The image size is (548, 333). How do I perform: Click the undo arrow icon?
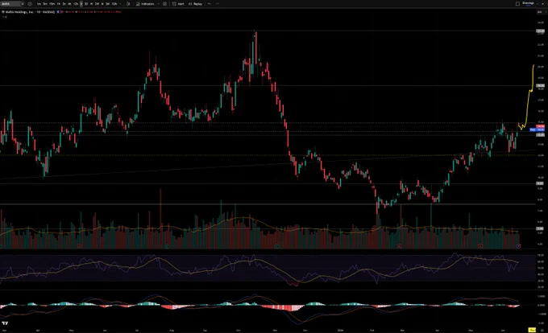[210, 4]
